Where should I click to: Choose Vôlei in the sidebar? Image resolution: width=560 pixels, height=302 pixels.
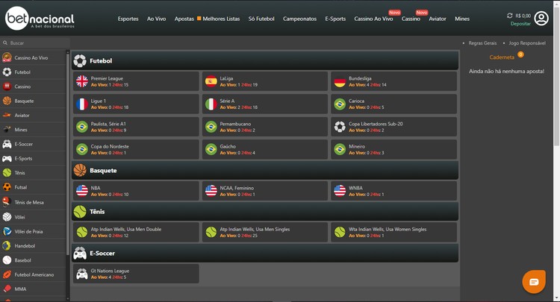[x=33, y=217]
